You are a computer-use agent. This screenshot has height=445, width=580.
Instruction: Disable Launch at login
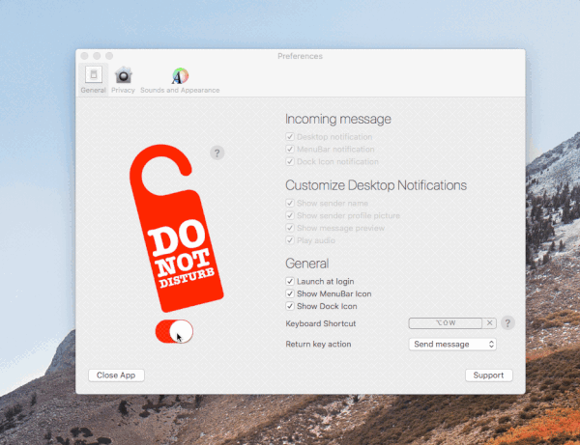pos(290,282)
